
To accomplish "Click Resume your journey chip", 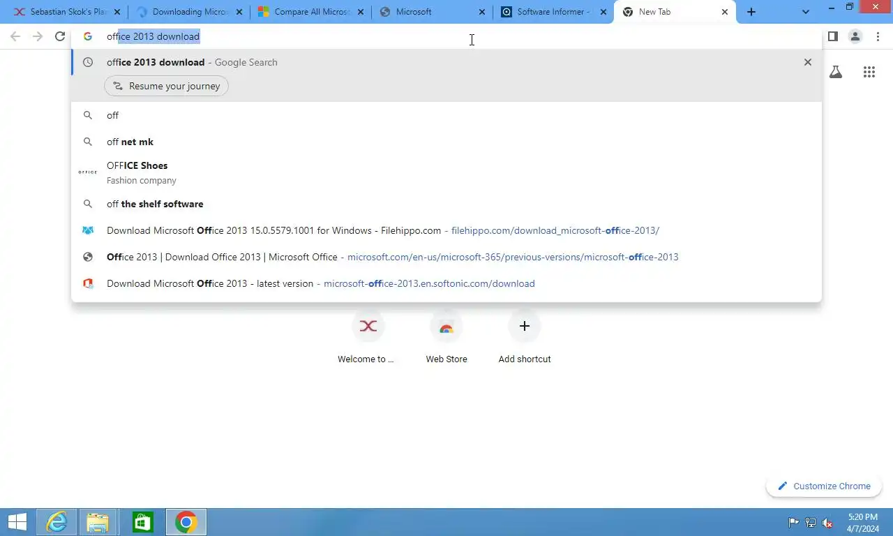I will (x=166, y=86).
